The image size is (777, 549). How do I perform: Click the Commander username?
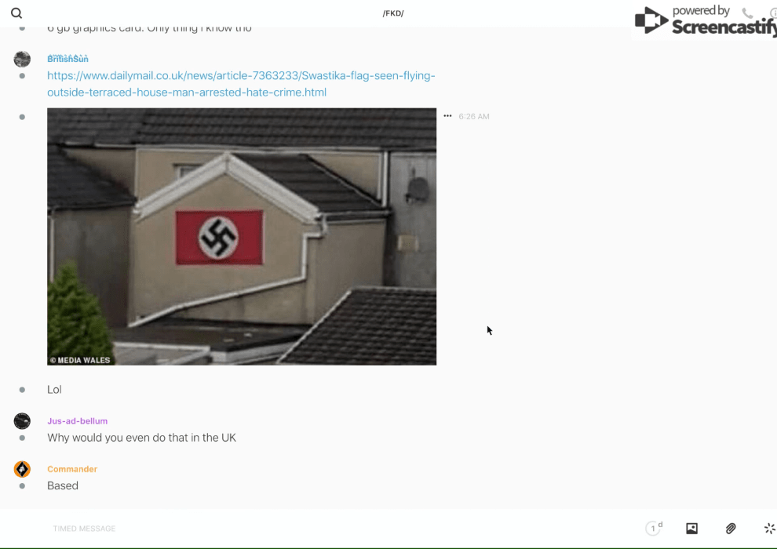click(x=72, y=469)
